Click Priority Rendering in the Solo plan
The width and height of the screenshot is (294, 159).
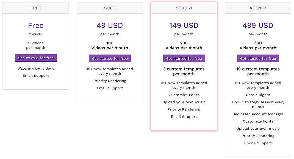[x=110, y=81]
